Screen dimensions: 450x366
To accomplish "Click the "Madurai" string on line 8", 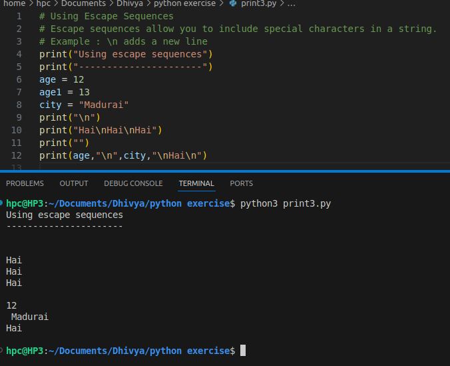I will click(103, 105).
